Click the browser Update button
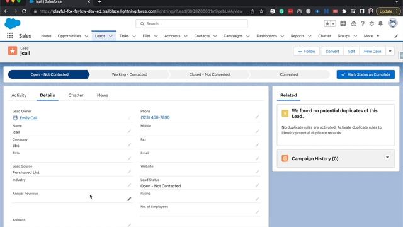This screenshot has height=227, width=403. [388, 11]
